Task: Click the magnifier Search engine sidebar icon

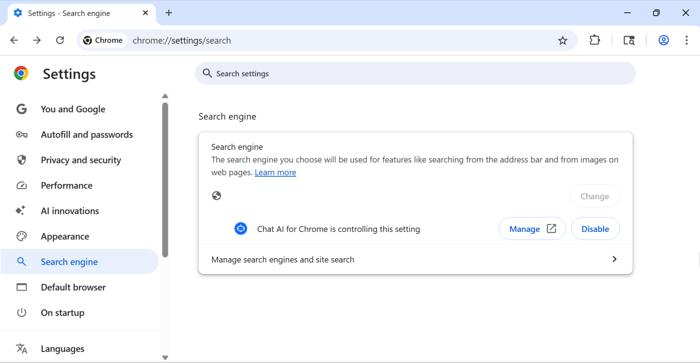Action: coord(22,262)
